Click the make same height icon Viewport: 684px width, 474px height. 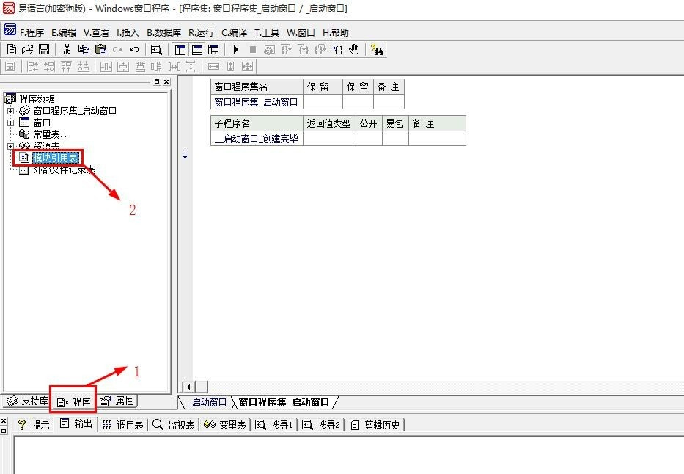coord(231,66)
